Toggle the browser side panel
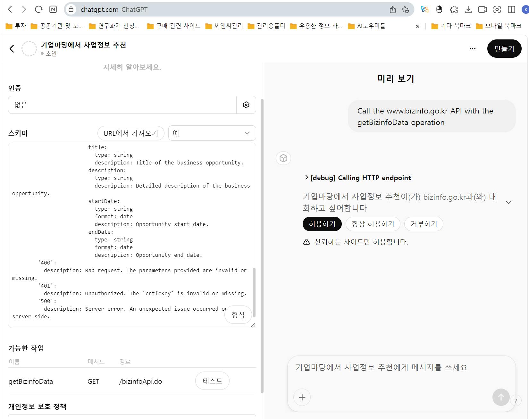The image size is (529, 419). 511,9
